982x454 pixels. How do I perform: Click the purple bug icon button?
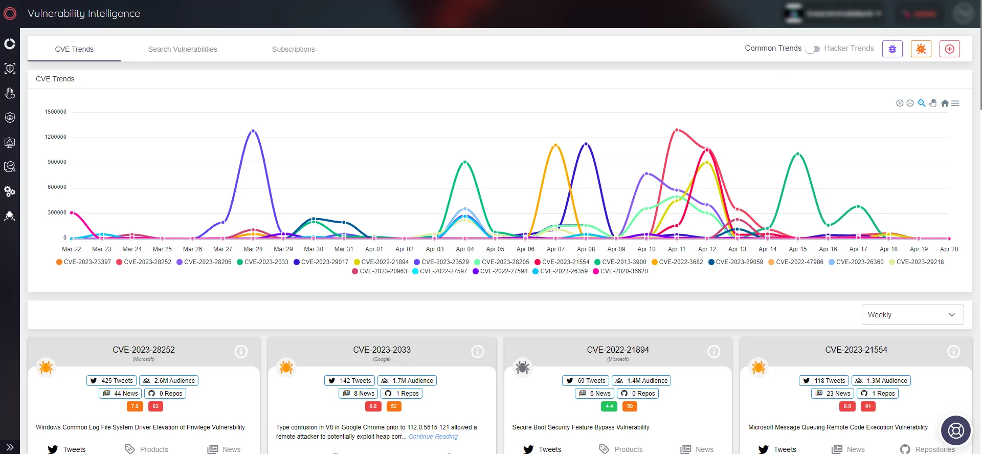892,49
